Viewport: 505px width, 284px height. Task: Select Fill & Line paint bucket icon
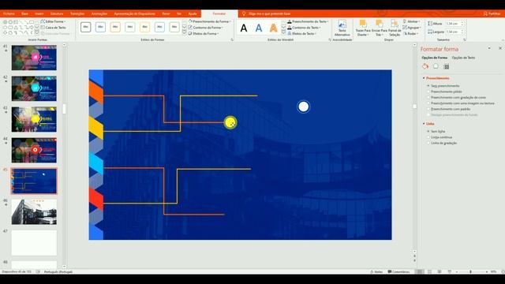425,66
